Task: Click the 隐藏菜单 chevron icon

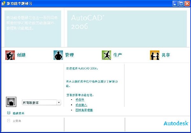Action: (x=9, y=113)
